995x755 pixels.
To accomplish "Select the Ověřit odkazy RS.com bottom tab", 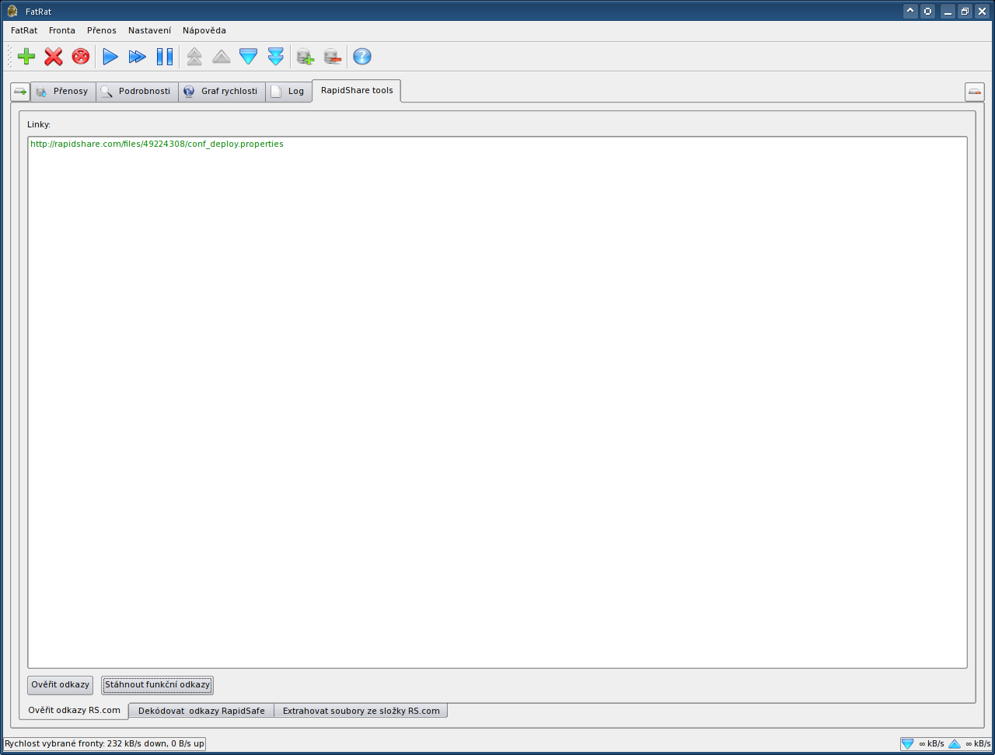I will [x=74, y=711].
